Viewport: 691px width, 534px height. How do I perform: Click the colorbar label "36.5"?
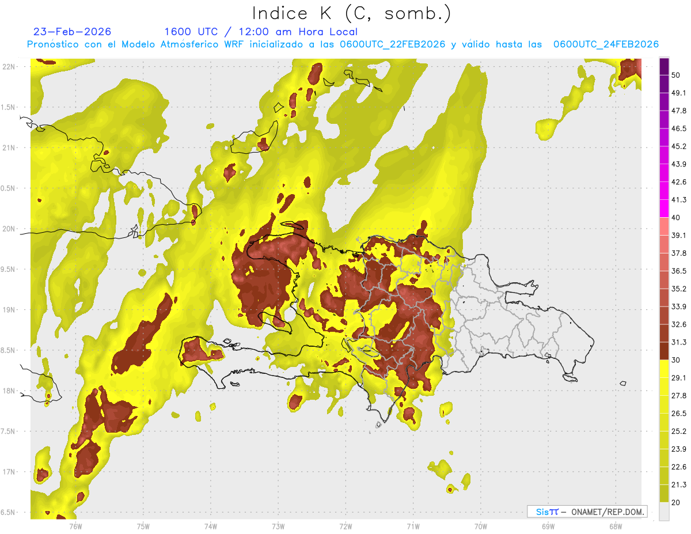679,271
